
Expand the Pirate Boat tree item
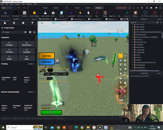click(x=132, y=65)
